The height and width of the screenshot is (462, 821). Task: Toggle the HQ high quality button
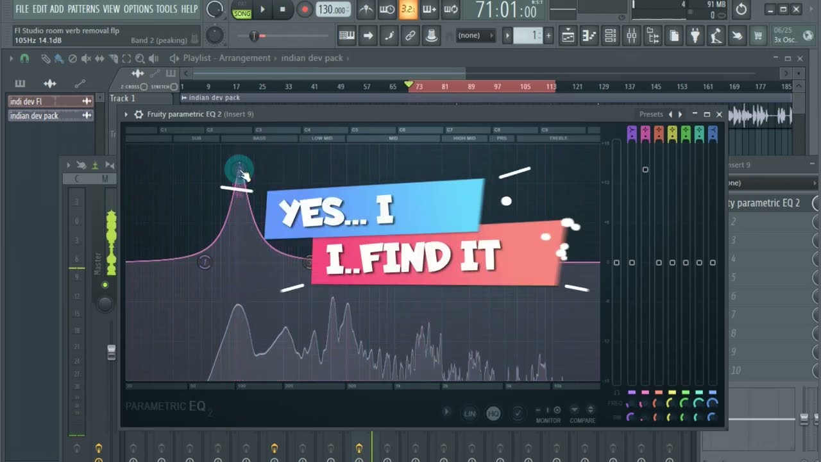click(x=493, y=414)
